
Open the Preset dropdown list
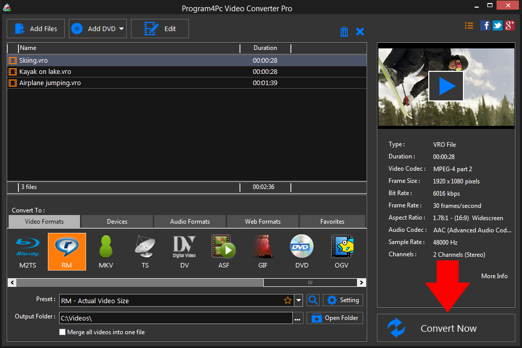(x=299, y=301)
